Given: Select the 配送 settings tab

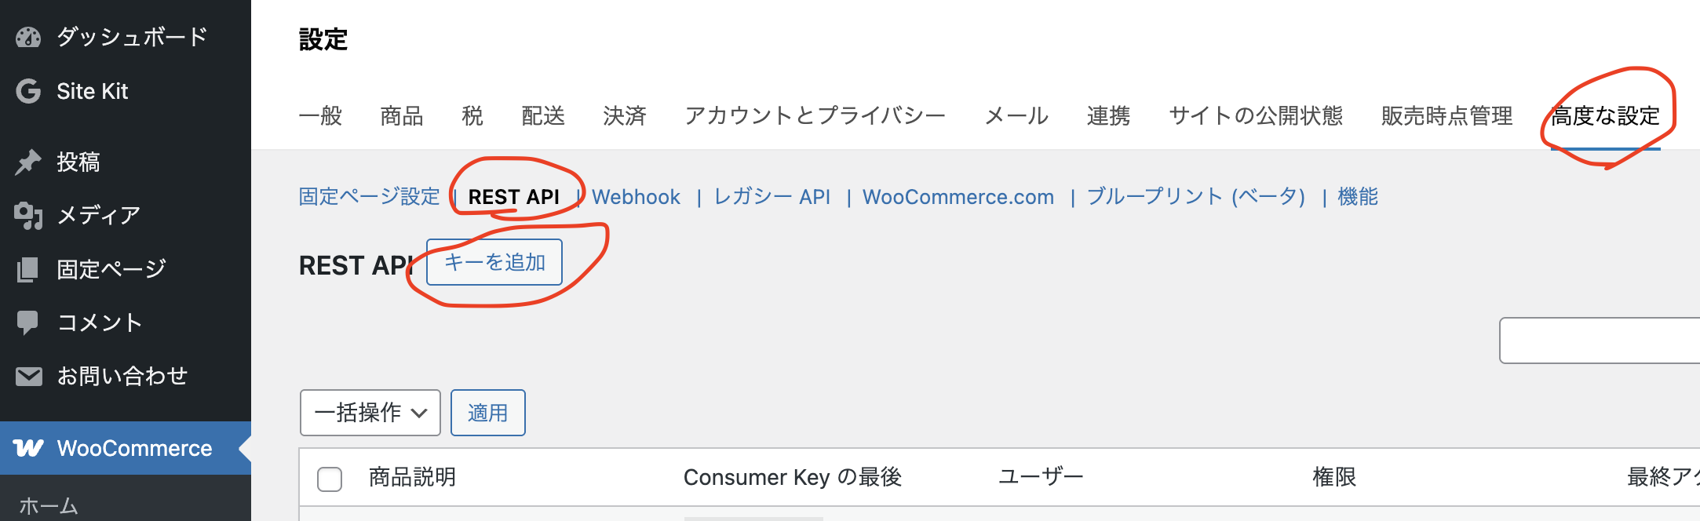Looking at the screenshot, I should click(x=543, y=116).
